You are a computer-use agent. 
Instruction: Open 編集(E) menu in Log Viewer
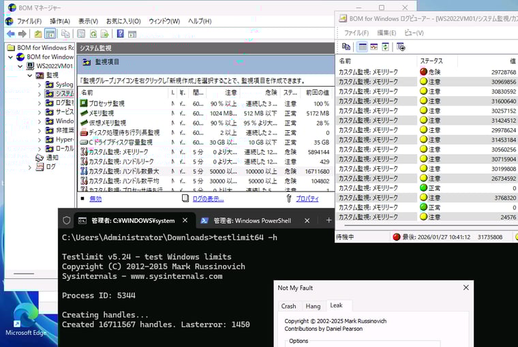tap(386, 33)
